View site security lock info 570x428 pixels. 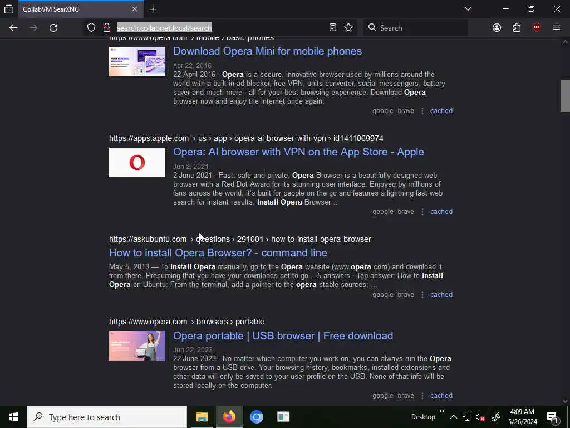point(106,28)
